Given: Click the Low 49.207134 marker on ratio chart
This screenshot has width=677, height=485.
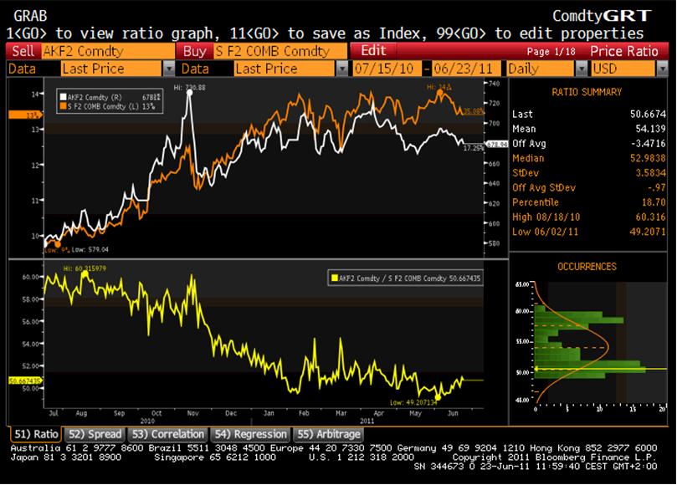Looking at the screenshot, I should (436, 397).
